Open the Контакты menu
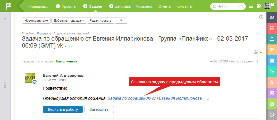 (184, 6)
